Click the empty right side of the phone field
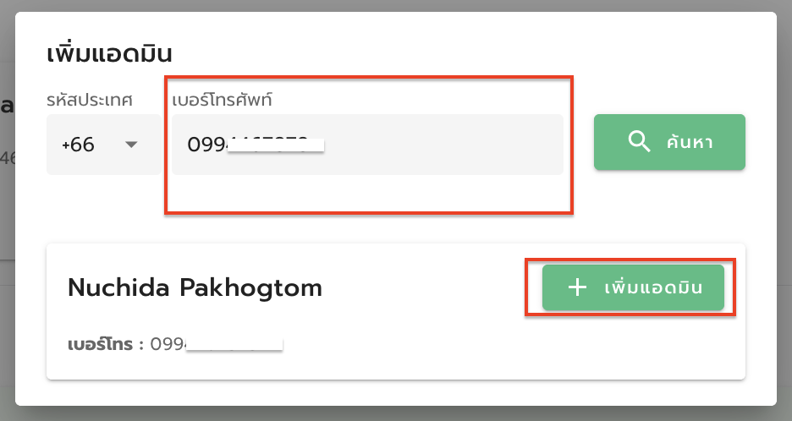 coord(444,145)
